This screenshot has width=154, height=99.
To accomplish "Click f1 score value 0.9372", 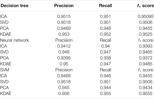I will click(145, 58).
